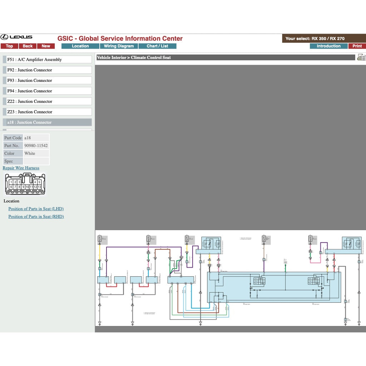366x366 pixels.
Task: Switch to the Wiring Diagram tab
Action: tap(119, 46)
